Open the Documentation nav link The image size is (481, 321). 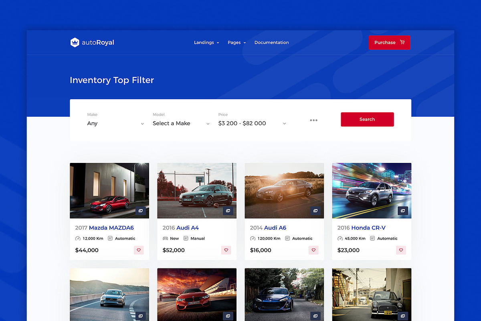[x=272, y=43]
